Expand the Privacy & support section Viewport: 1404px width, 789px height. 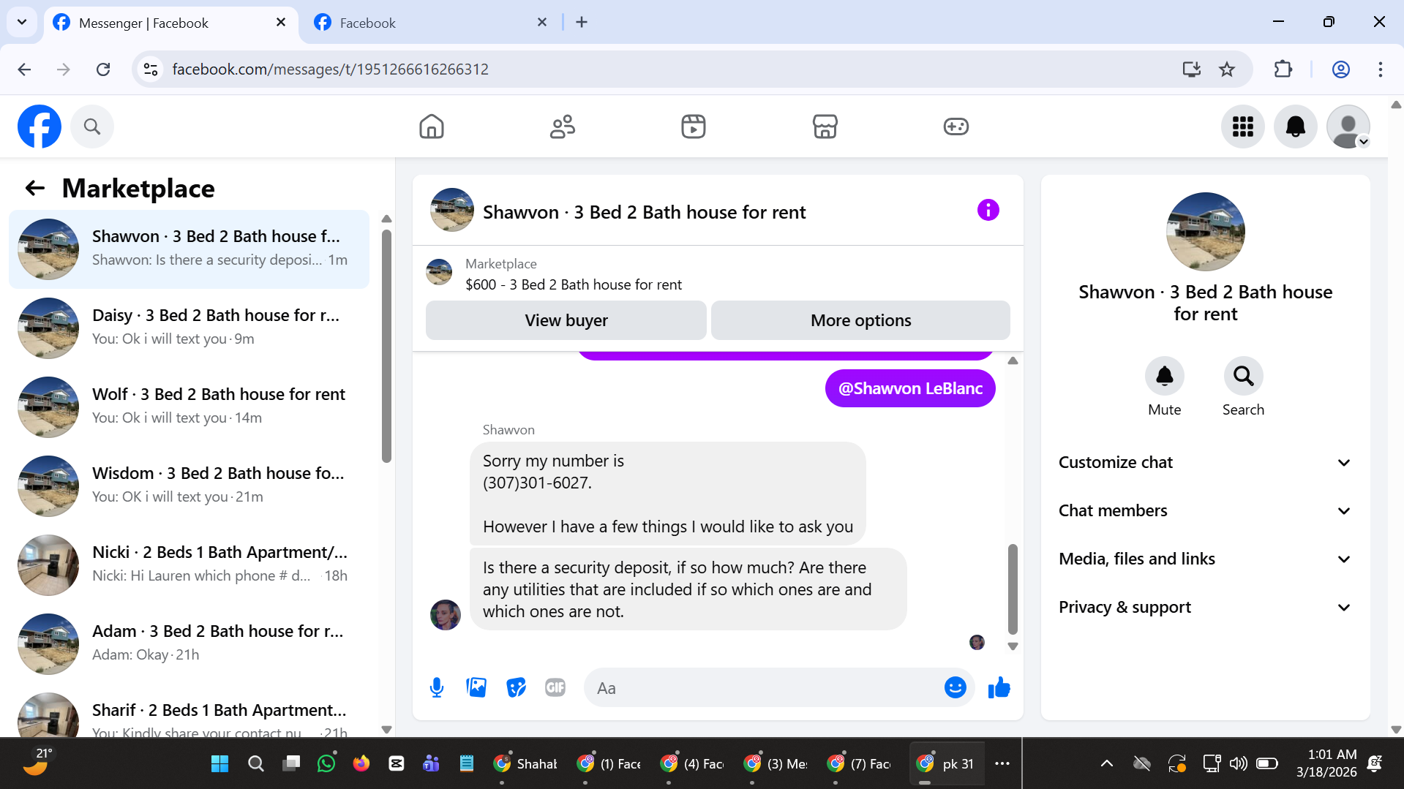click(x=1205, y=607)
